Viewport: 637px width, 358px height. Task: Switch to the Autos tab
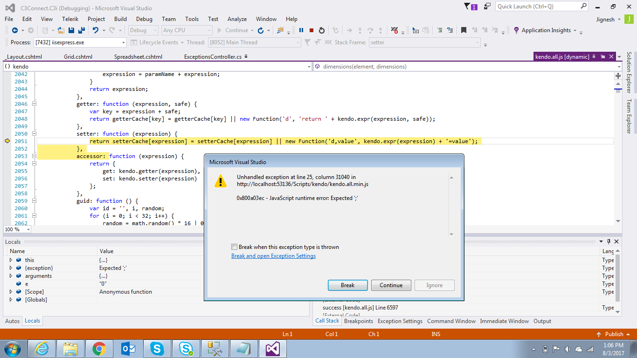point(12,321)
